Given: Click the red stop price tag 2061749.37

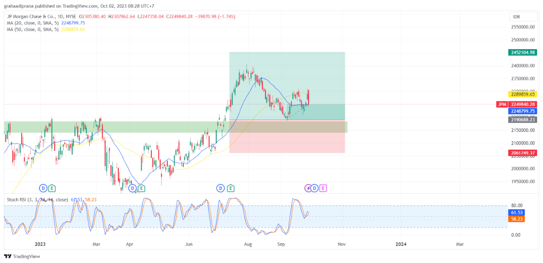Looking at the screenshot, I should click(522, 153).
